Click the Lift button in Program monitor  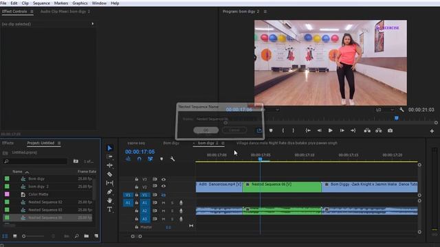[x=367, y=130]
